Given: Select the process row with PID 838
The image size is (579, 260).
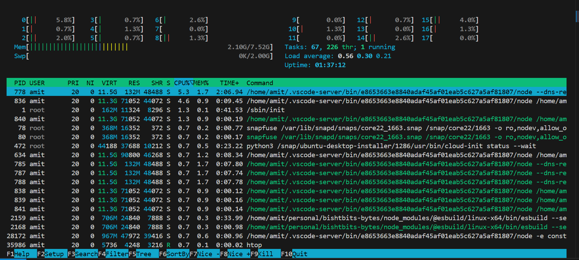Looking at the screenshot, I should 286,191.
